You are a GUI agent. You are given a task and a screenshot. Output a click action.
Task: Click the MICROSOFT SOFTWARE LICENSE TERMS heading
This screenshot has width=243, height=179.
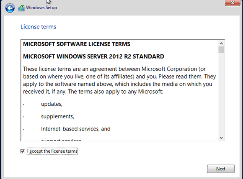(77, 44)
